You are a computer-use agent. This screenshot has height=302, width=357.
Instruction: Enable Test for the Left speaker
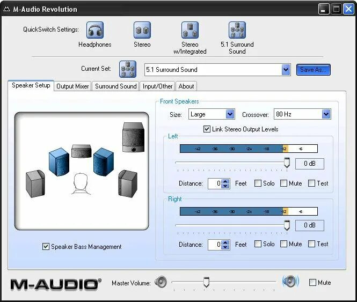click(311, 183)
